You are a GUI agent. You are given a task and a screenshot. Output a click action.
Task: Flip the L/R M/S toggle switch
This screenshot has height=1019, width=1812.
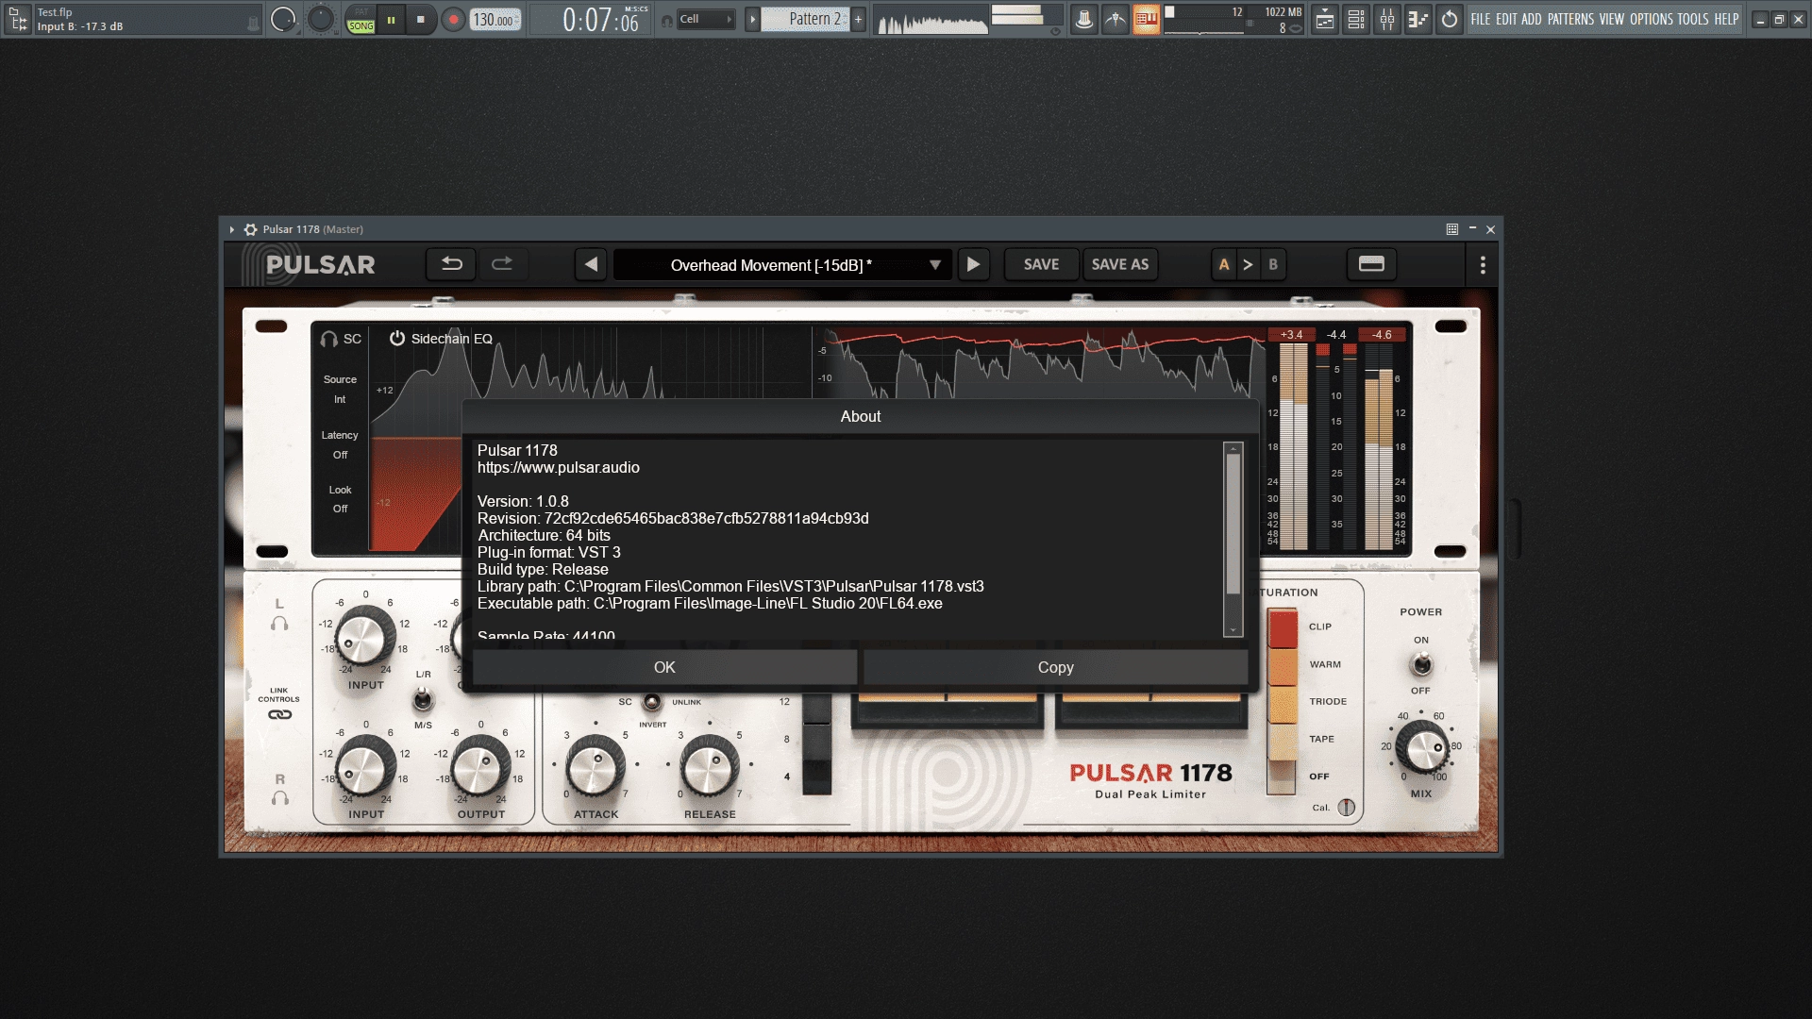coord(423,699)
